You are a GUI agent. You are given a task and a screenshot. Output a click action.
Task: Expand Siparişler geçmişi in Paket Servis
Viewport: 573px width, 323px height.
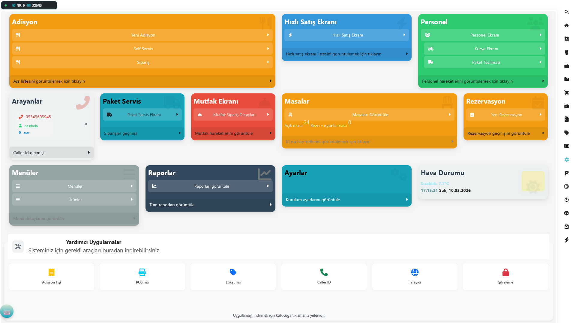142,133
